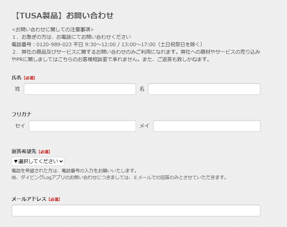This screenshot has width=287, height=227.
Task: Click the 返答希望先 label
Action: coord(24,151)
